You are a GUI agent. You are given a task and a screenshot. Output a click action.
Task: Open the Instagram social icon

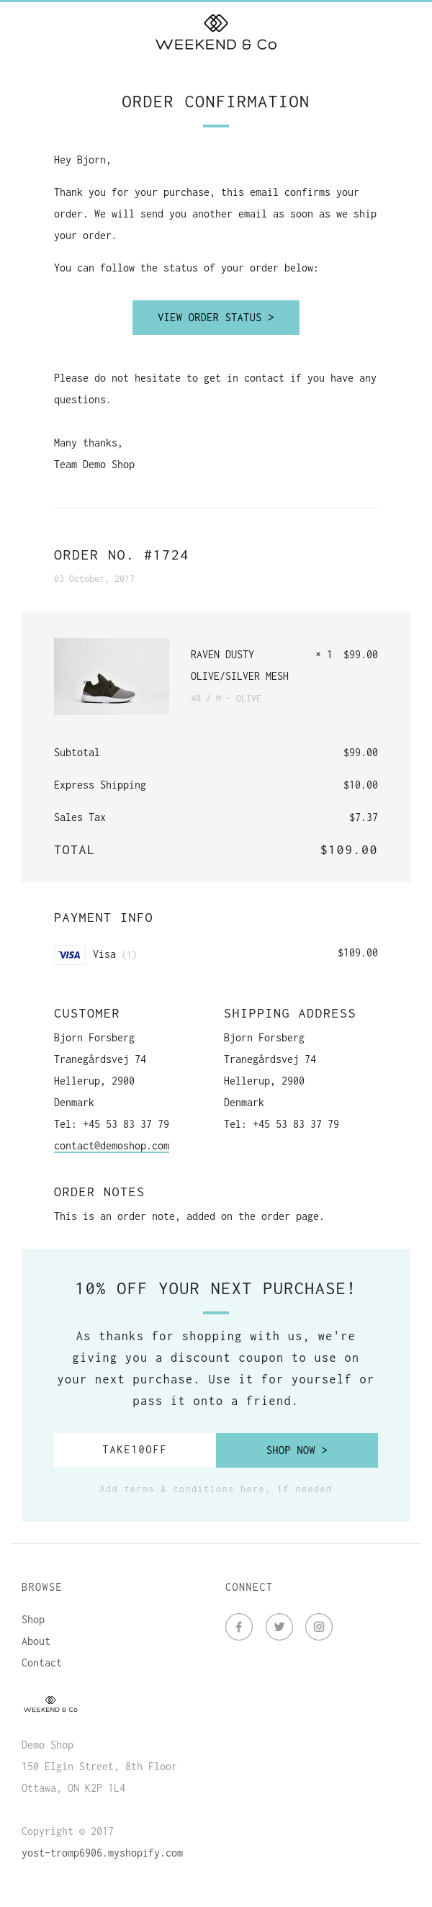[319, 1626]
